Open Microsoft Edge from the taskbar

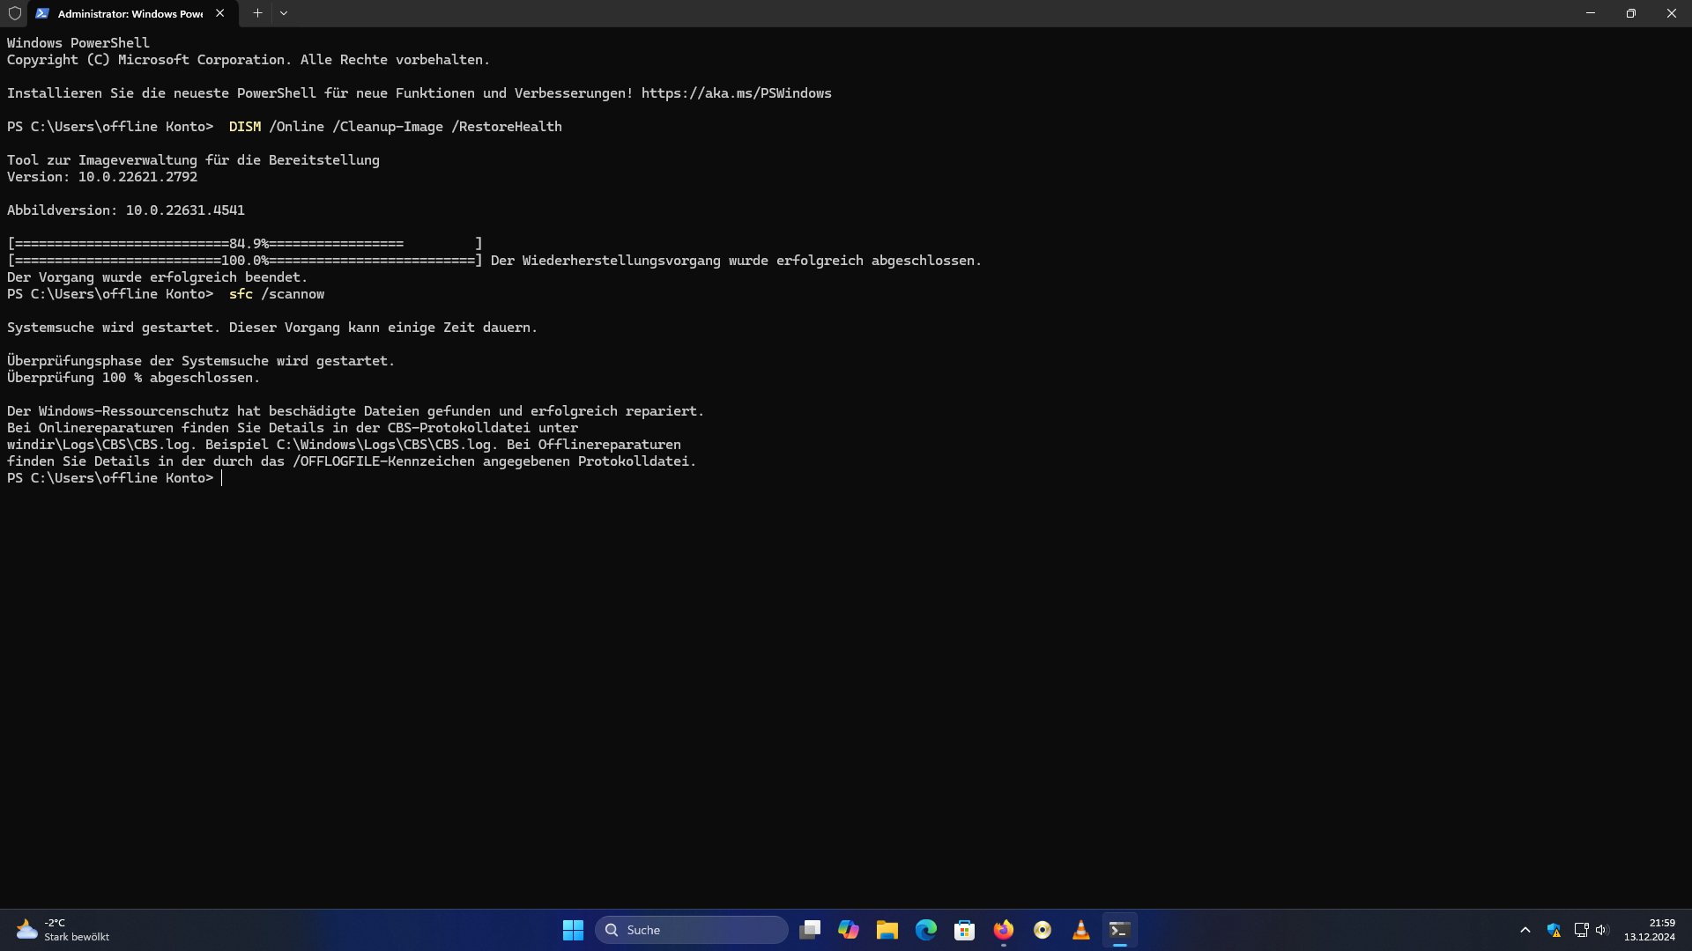pos(926,930)
